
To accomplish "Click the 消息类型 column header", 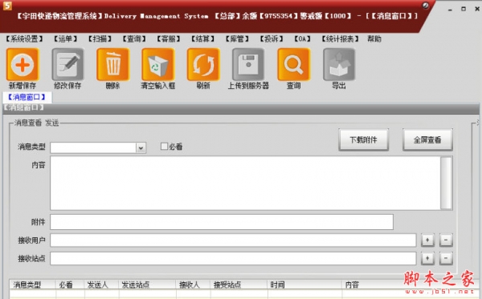I will (32, 285).
